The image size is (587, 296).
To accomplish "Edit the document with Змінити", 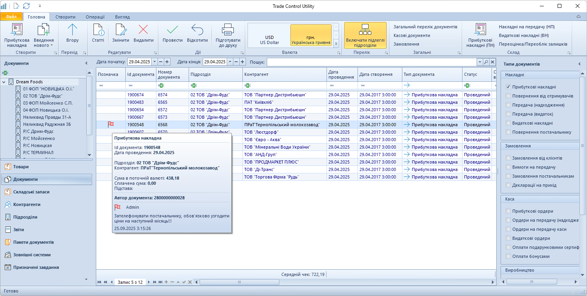I will (x=120, y=33).
